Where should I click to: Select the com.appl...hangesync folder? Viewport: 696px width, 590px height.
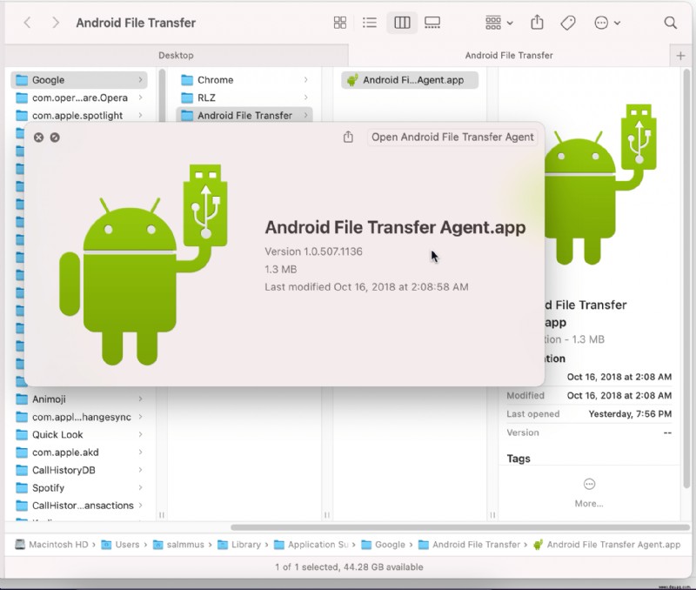[x=79, y=417]
